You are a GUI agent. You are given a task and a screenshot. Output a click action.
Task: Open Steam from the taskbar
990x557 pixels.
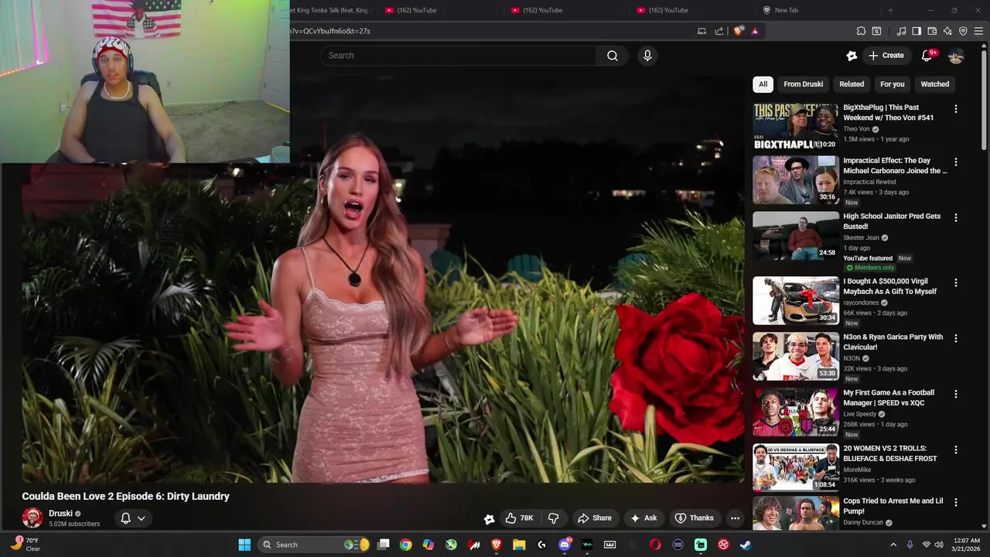coord(746,545)
